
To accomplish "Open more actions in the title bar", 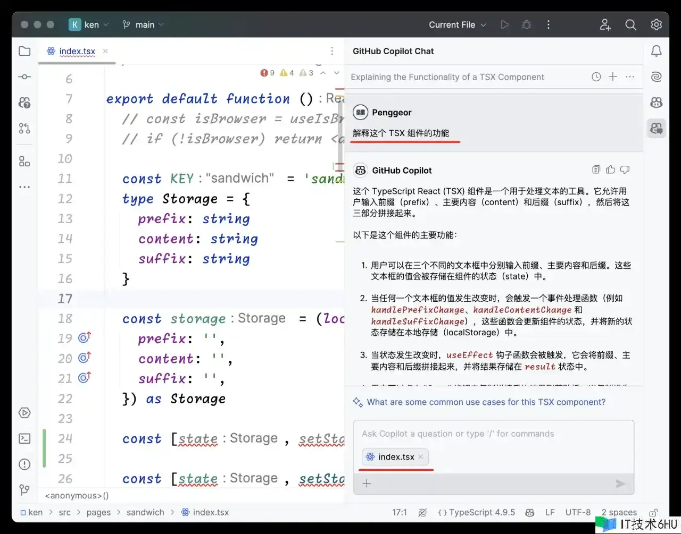I will click(549, 24).
